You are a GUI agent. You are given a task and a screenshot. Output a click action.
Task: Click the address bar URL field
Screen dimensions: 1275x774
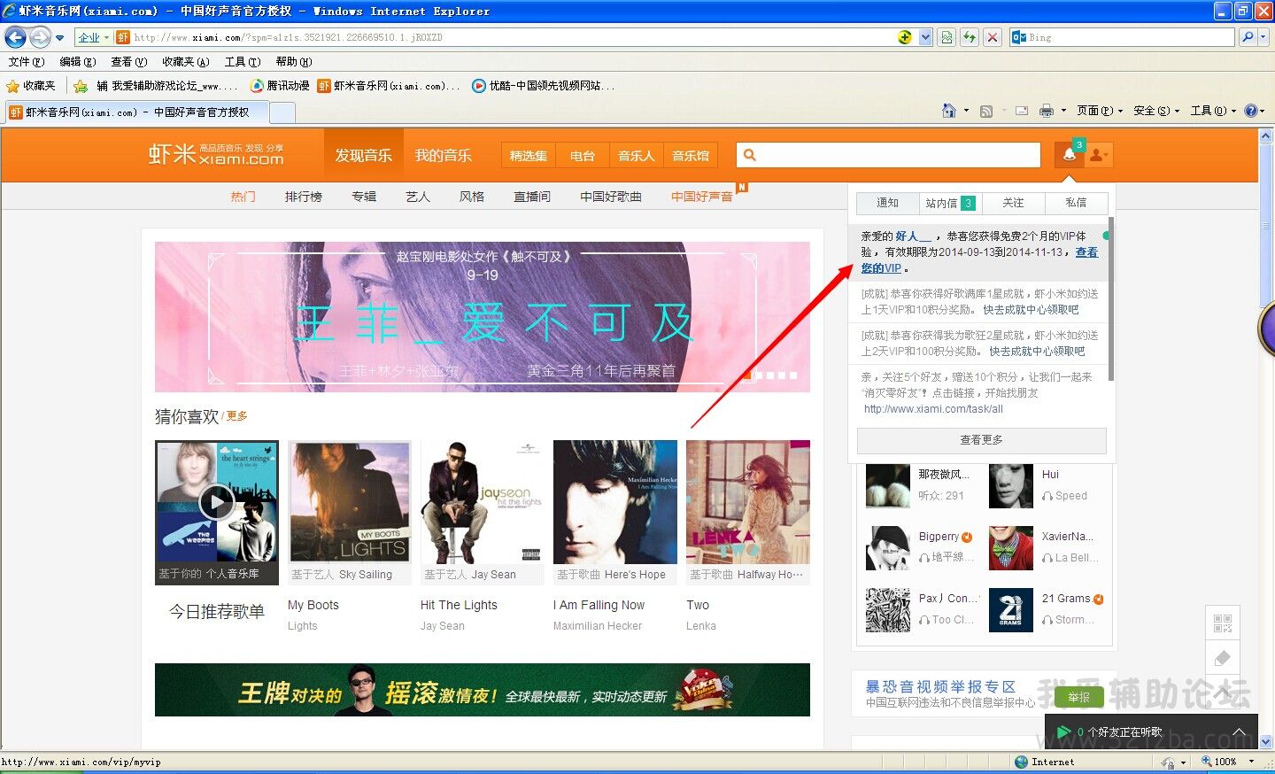505,37
